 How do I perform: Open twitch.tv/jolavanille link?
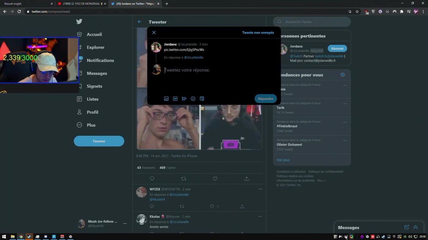[329, 56]
